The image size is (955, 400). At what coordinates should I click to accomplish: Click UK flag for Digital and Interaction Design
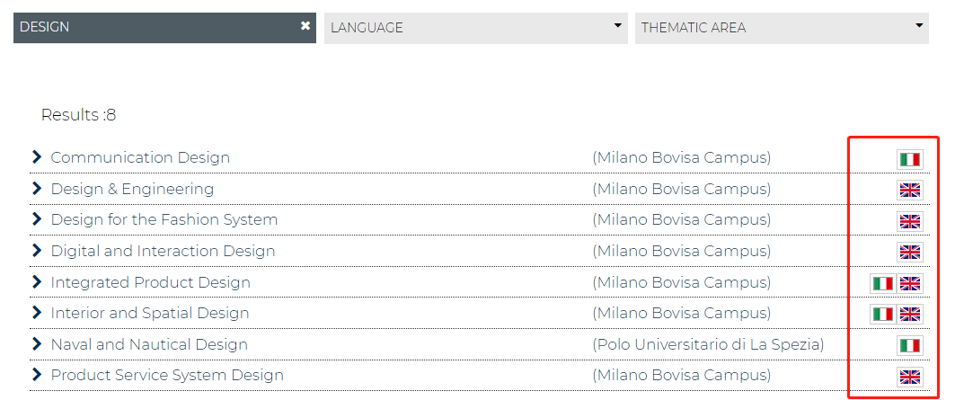click(x=910, y=252)
